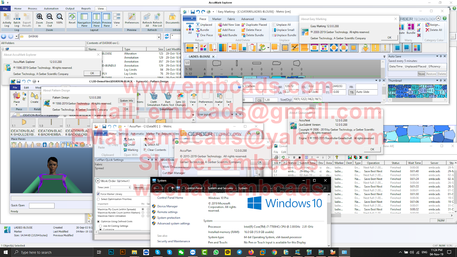Click the Time Limit input field
Screen dimensions: 457x257
[x=121, y=187]
